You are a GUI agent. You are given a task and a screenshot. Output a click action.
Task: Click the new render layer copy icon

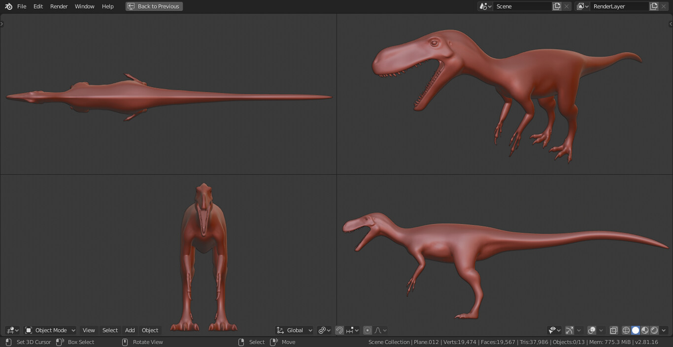[x=654, y=6]
